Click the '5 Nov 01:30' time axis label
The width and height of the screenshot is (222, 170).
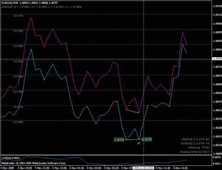tap(77, 168)
